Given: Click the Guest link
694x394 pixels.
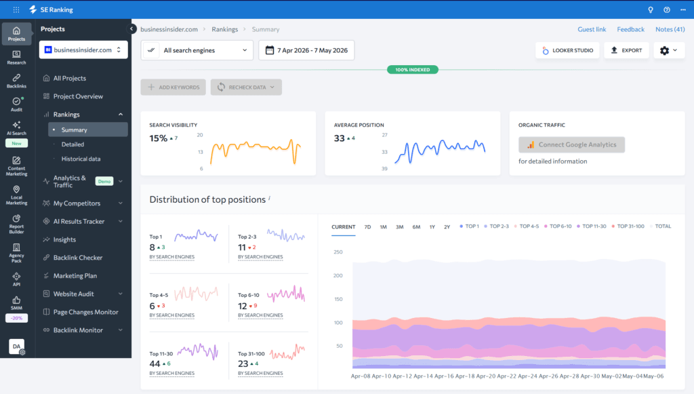Looking at the screenshot, I should pos(592,29).
